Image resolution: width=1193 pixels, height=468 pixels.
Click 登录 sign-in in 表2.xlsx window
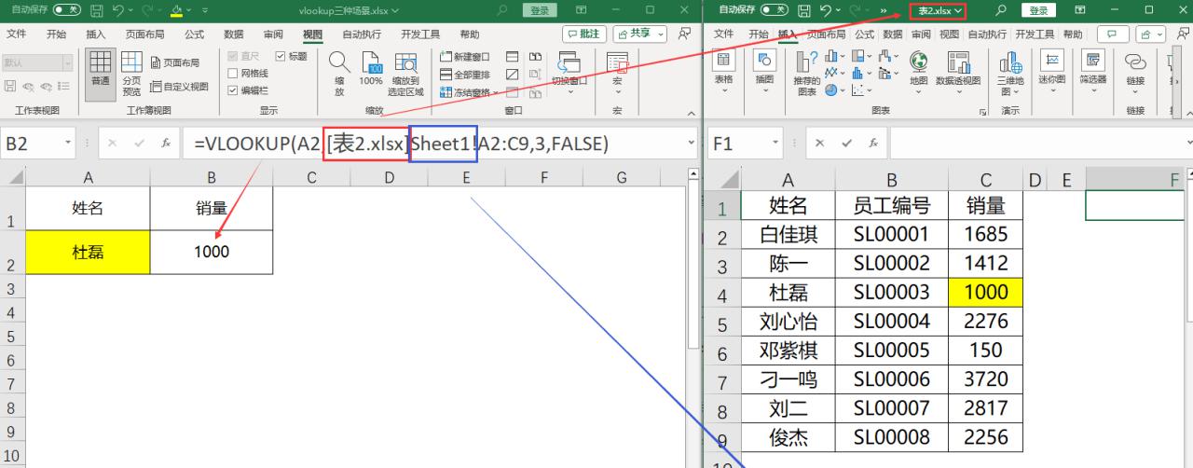click(x=1038, y=10)
